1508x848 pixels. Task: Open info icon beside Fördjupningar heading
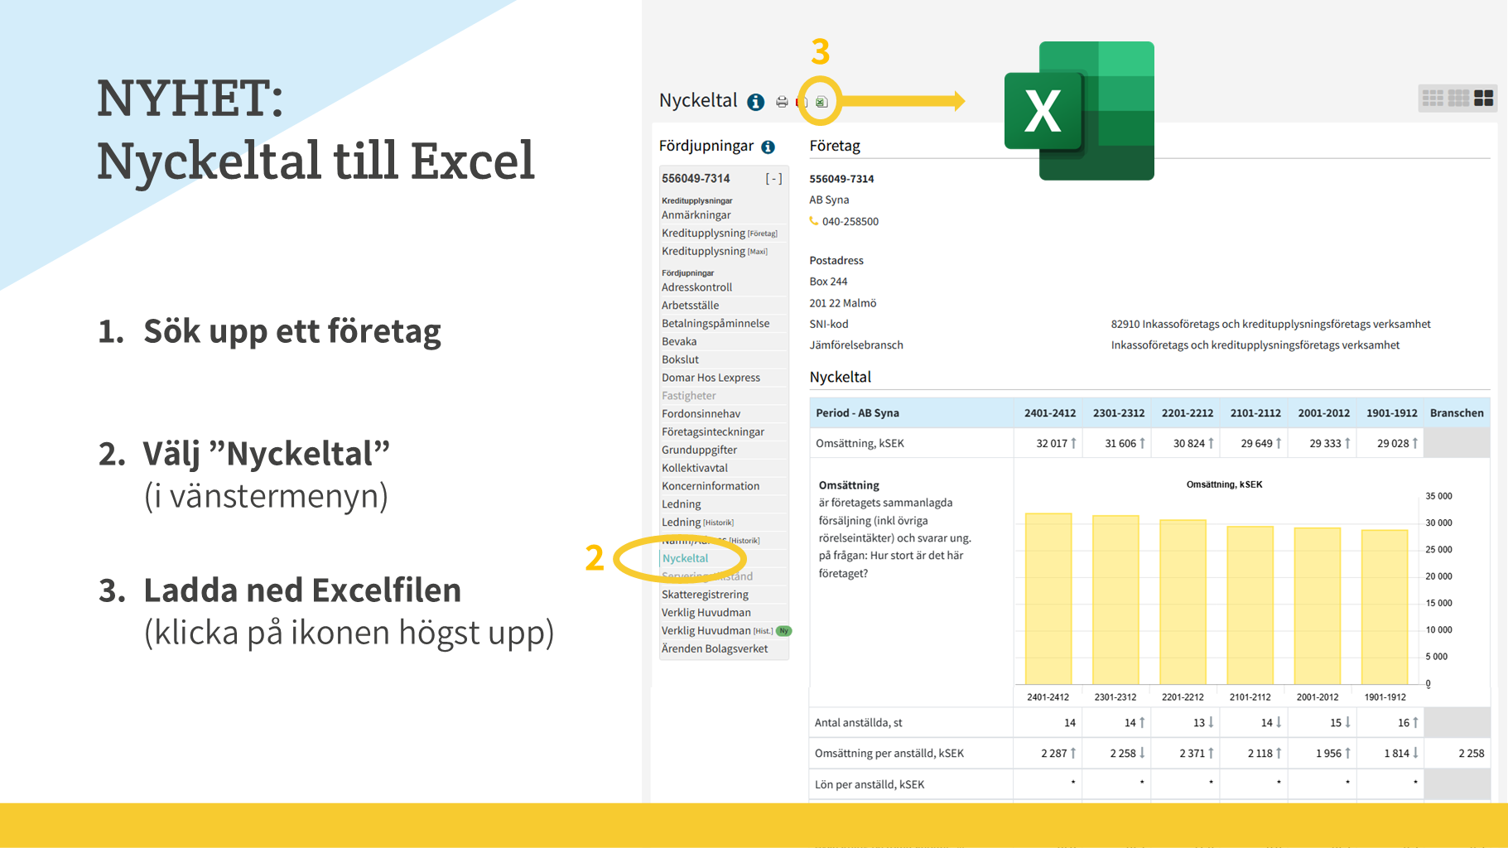tap(768, 147)
